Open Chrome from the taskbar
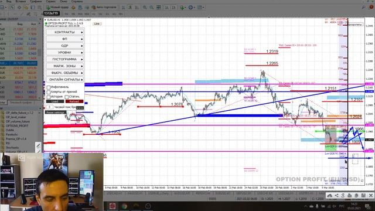375x211 pixels. (124, 206)
